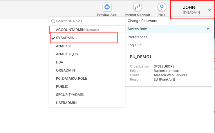Select the PUBLIC role

tap(62, 87)
